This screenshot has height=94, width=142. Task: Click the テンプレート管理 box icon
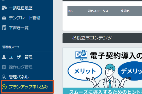[x=4, y=18]
